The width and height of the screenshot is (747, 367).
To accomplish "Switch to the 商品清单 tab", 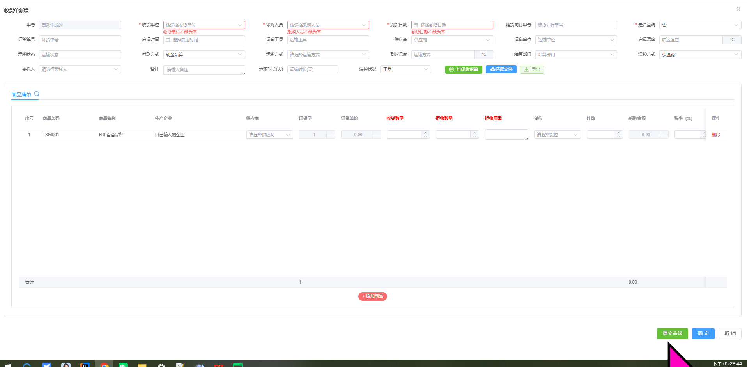I will [21, 95].
